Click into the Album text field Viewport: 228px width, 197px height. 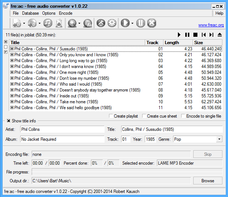pyautogui.click(x=62, y=139)
